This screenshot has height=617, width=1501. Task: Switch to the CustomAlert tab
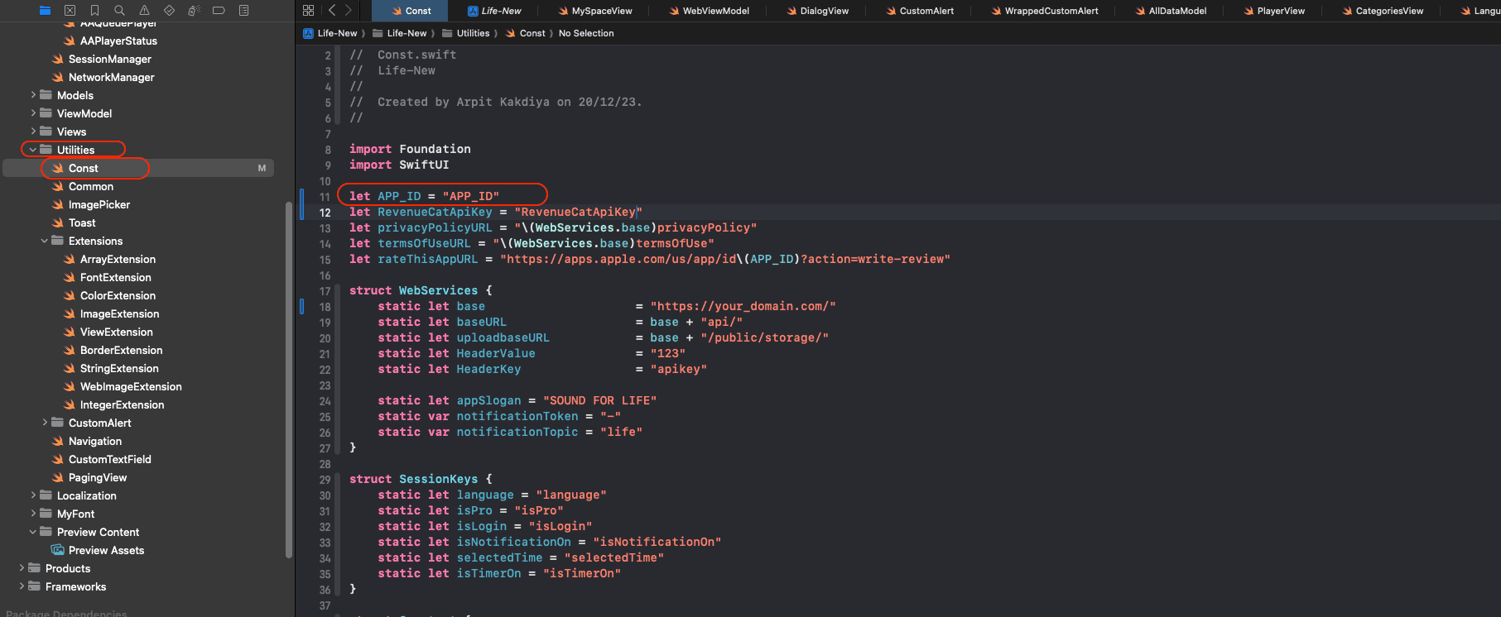(x=920, y=11)
